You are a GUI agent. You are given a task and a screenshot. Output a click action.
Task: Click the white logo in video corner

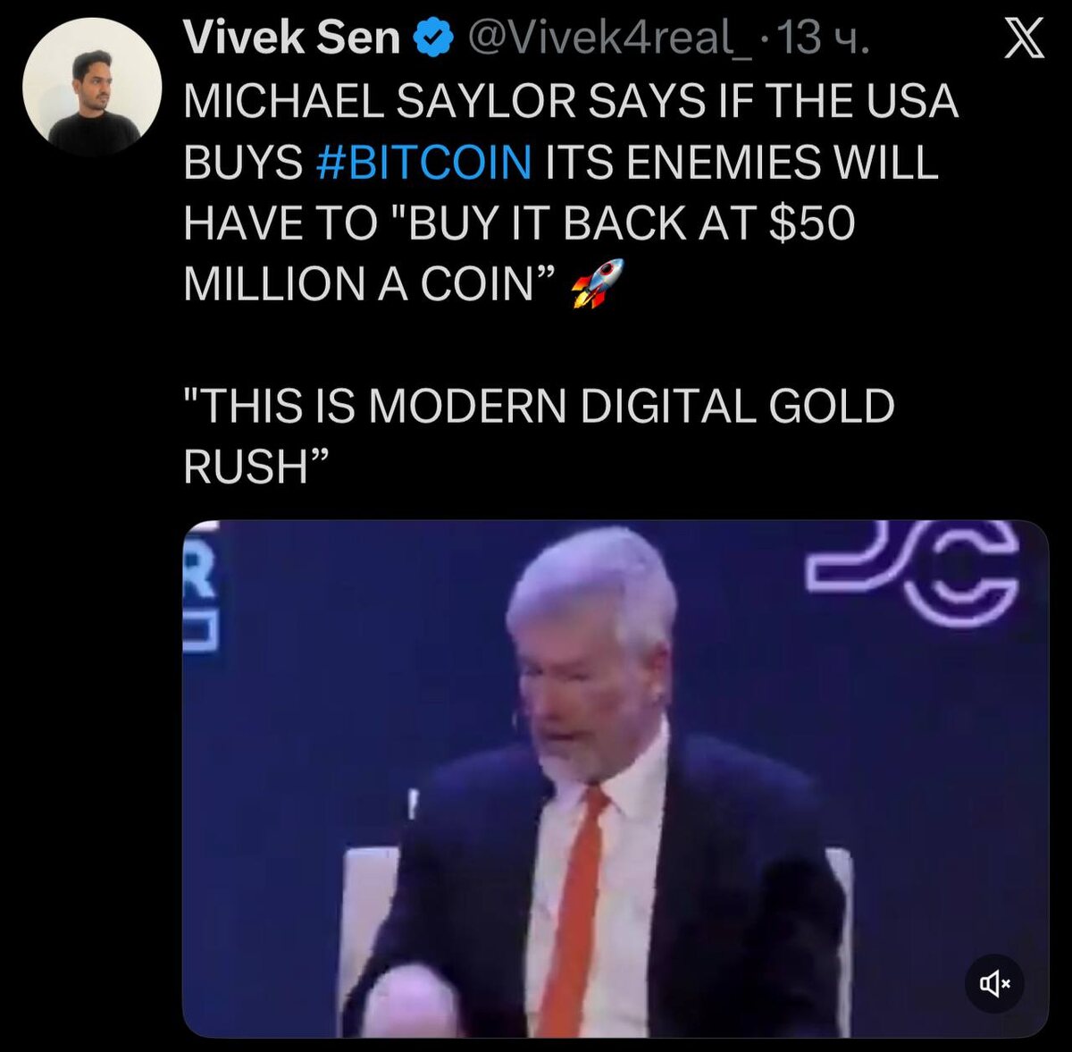tap(911, 572)
